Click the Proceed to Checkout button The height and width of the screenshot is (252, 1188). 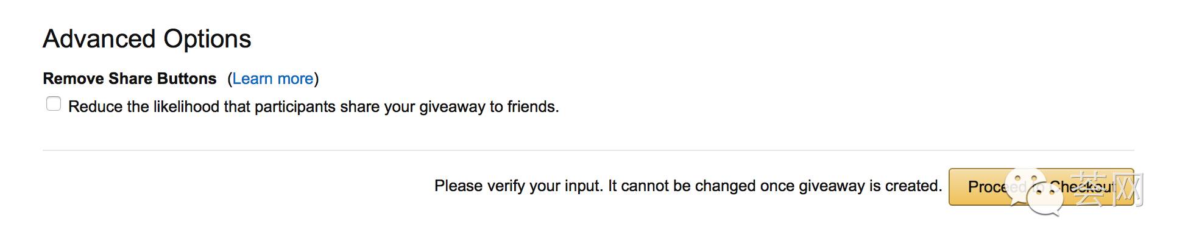[1041, 186]
